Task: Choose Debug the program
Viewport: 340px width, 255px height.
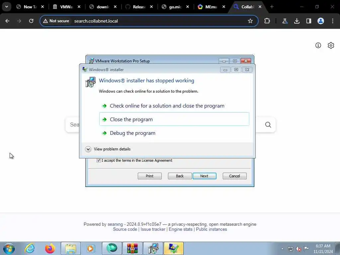Action: [x=174, y=133]
